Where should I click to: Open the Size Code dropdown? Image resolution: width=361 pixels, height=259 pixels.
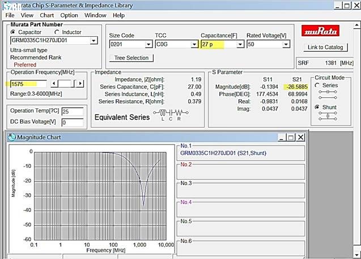[148, 44]
